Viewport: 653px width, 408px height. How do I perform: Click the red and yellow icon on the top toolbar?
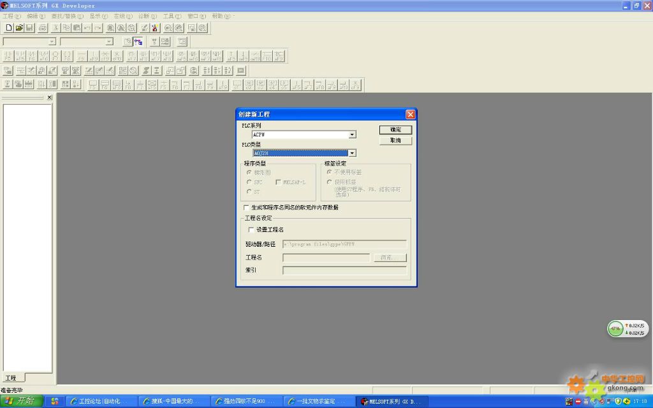coord(155,27)
